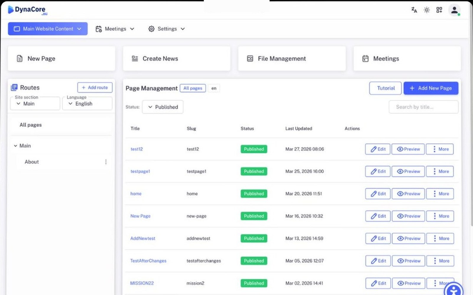The image size is (473, 295).
Task: Preview the test12 page
Action: point(408,149)
